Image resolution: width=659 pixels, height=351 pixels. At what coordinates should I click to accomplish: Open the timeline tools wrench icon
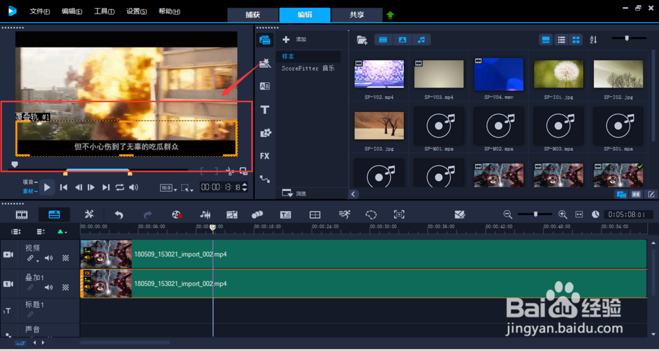click(x=89, y=215)
